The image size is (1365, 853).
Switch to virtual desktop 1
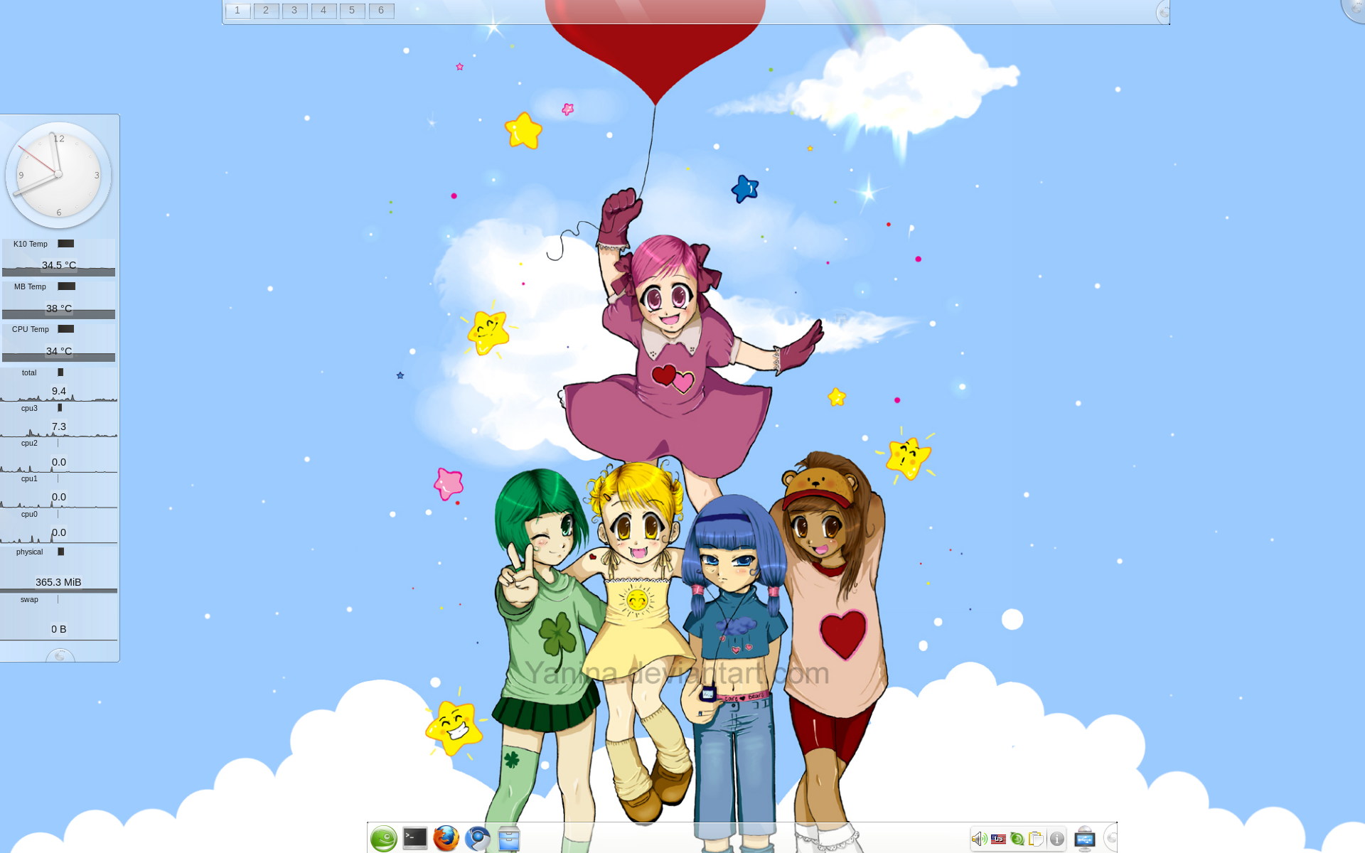(237, 11)
